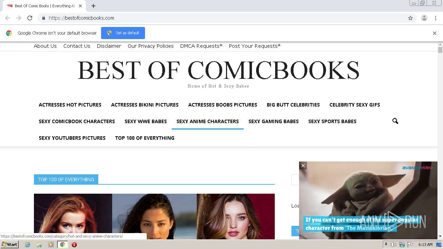Switch to Chrome taskbar button

62,245
